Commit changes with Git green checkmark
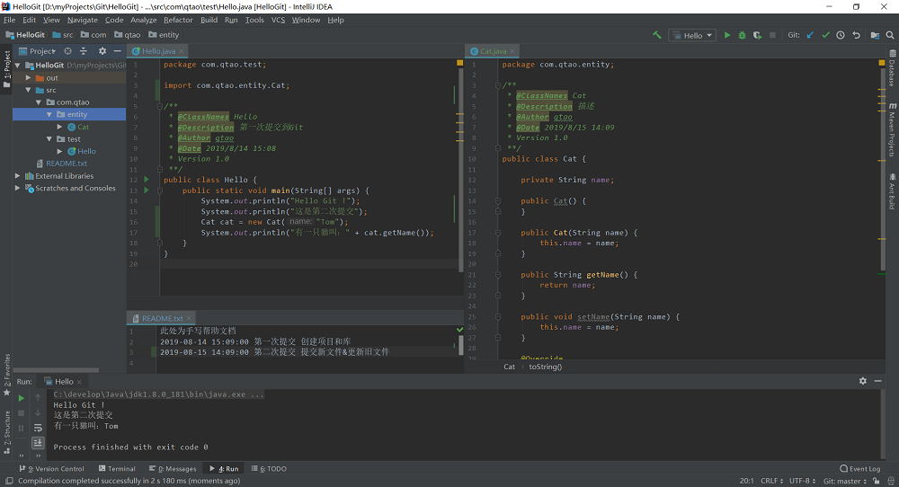The image size is (899, 487). (825, 35)
